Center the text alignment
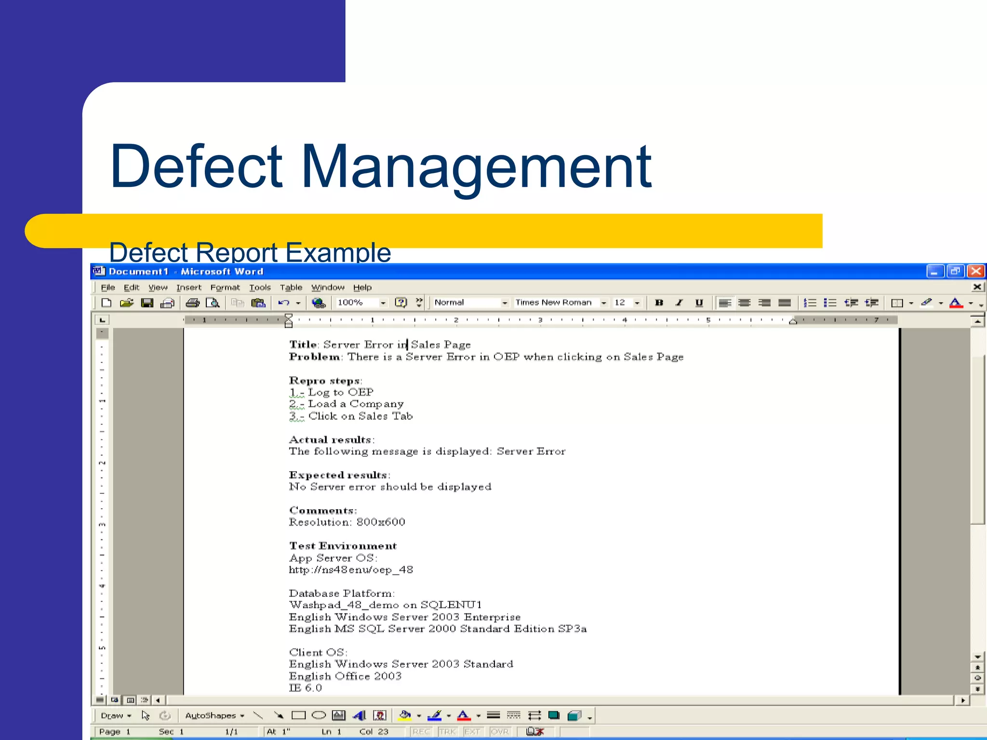This screenshot has height=740, width=987. [745, 303]
